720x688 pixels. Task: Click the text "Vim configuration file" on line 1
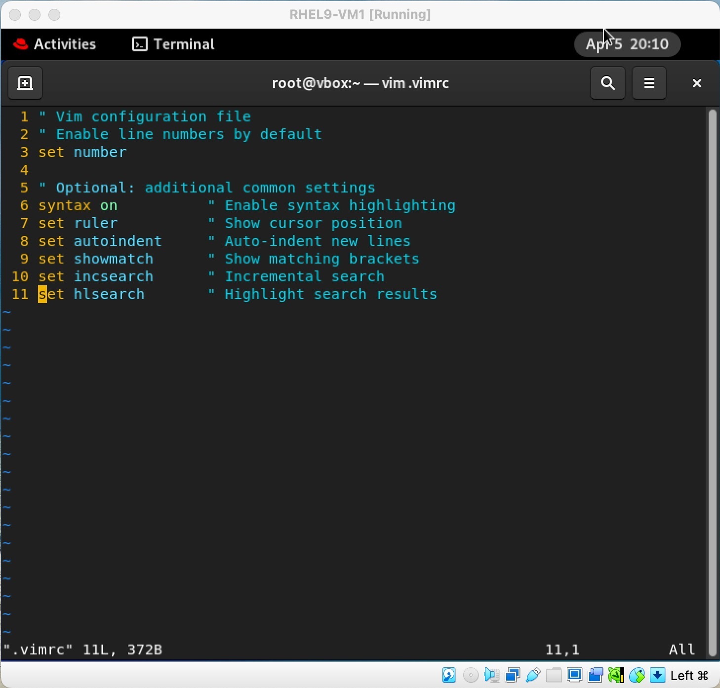(x=153, y=116)
